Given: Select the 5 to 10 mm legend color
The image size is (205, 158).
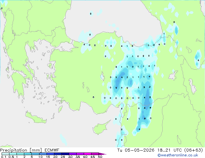Looking at the screenshot, I should [x=35, y=154].
